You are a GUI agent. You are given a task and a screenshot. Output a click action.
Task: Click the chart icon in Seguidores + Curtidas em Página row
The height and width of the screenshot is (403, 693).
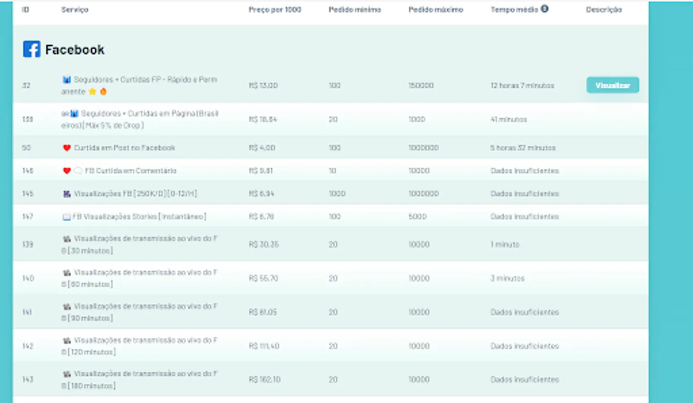coord(74,114)
